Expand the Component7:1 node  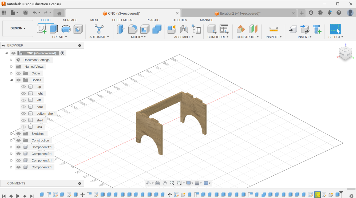tap(11, 167)
